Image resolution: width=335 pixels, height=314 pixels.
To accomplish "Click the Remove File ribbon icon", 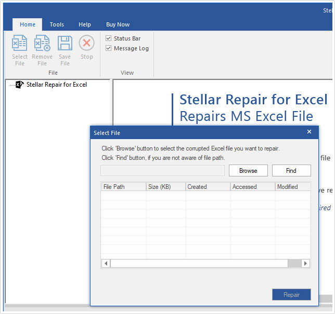I will pyautogui.click(x=42, y=43).
